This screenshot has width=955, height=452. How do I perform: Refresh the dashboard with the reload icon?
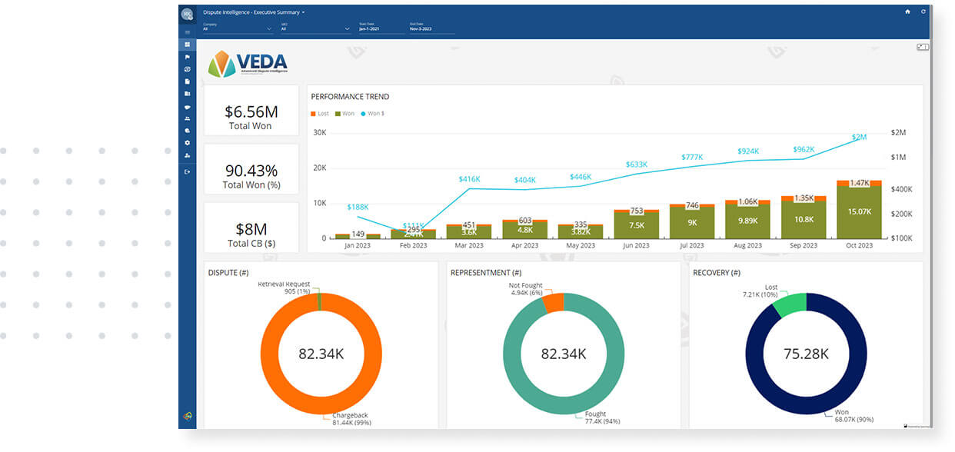point(923,12)
